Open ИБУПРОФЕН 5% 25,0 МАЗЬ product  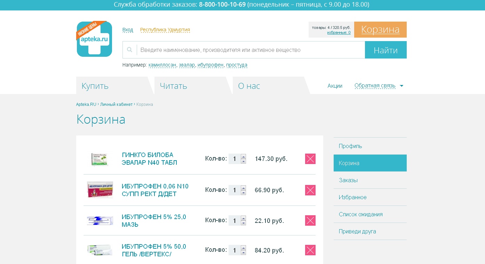click(x=154, y=221)
